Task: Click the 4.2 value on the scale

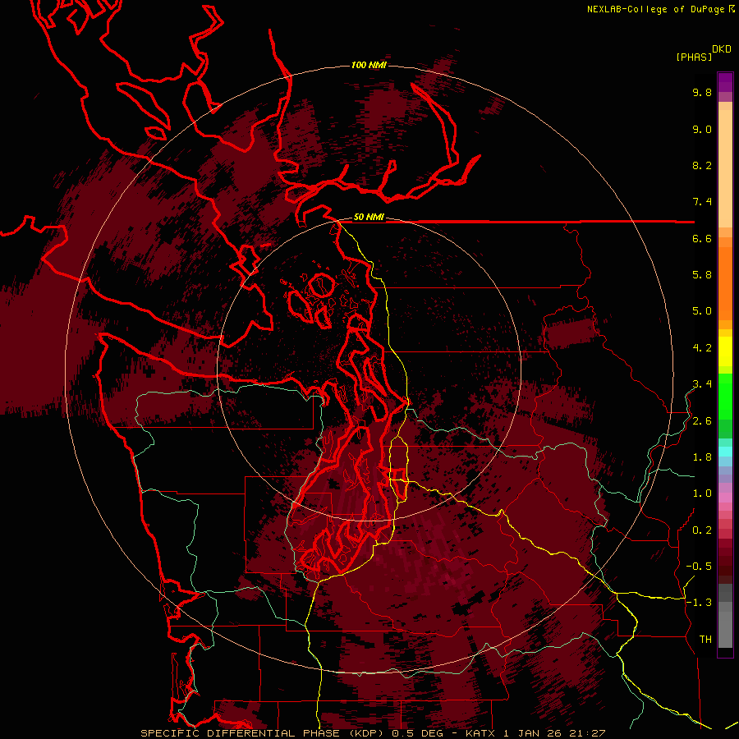Action: point(702,348)
